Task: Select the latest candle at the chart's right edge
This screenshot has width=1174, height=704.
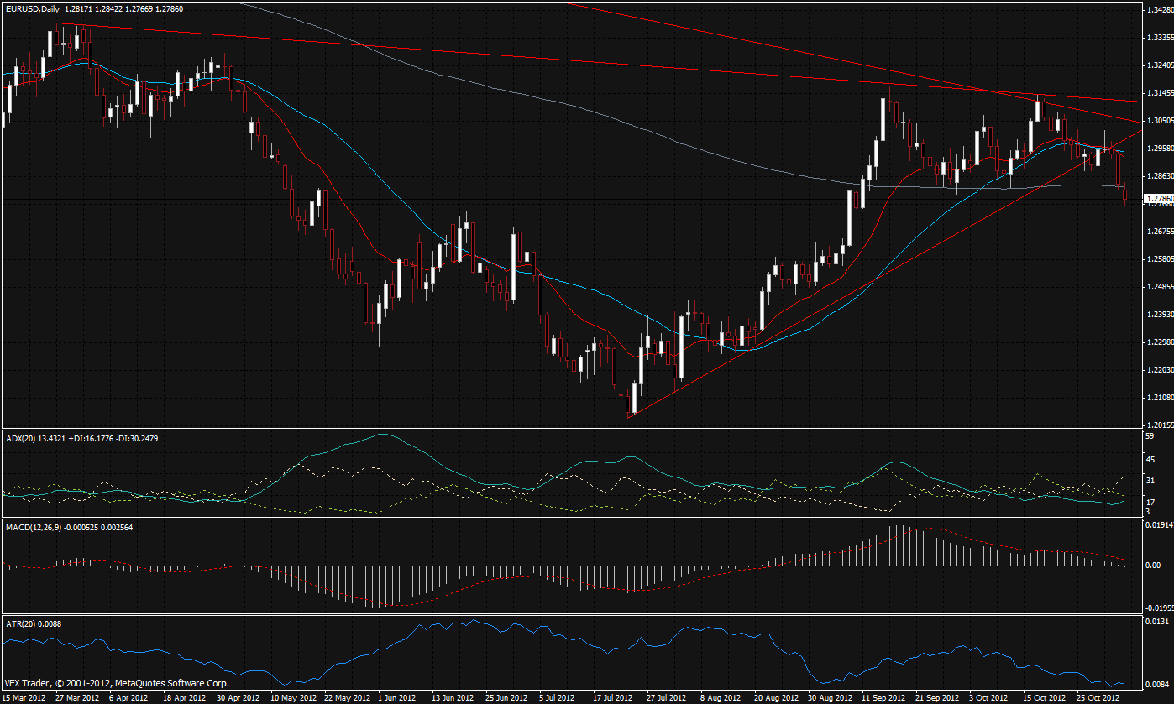Action: [x=1125, y=196]
